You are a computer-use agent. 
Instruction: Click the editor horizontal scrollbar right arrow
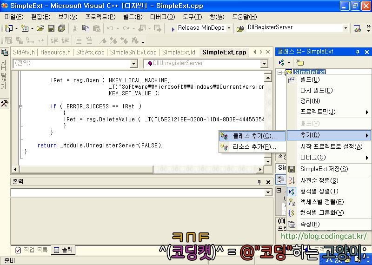[260, 169]
